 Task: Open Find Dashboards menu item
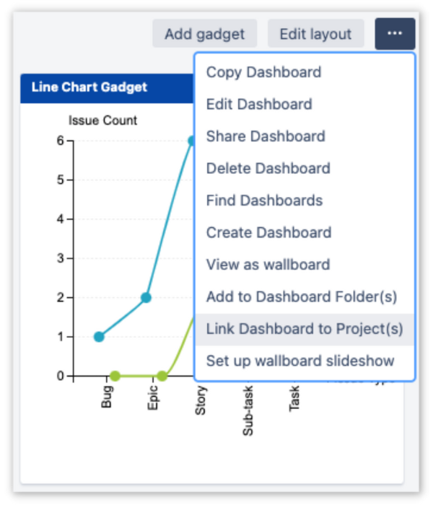pyautogui.click(x=264, y=201)
